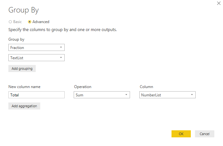Edit the Total new column name field
The image size is (223, 146).
point(36,95)
